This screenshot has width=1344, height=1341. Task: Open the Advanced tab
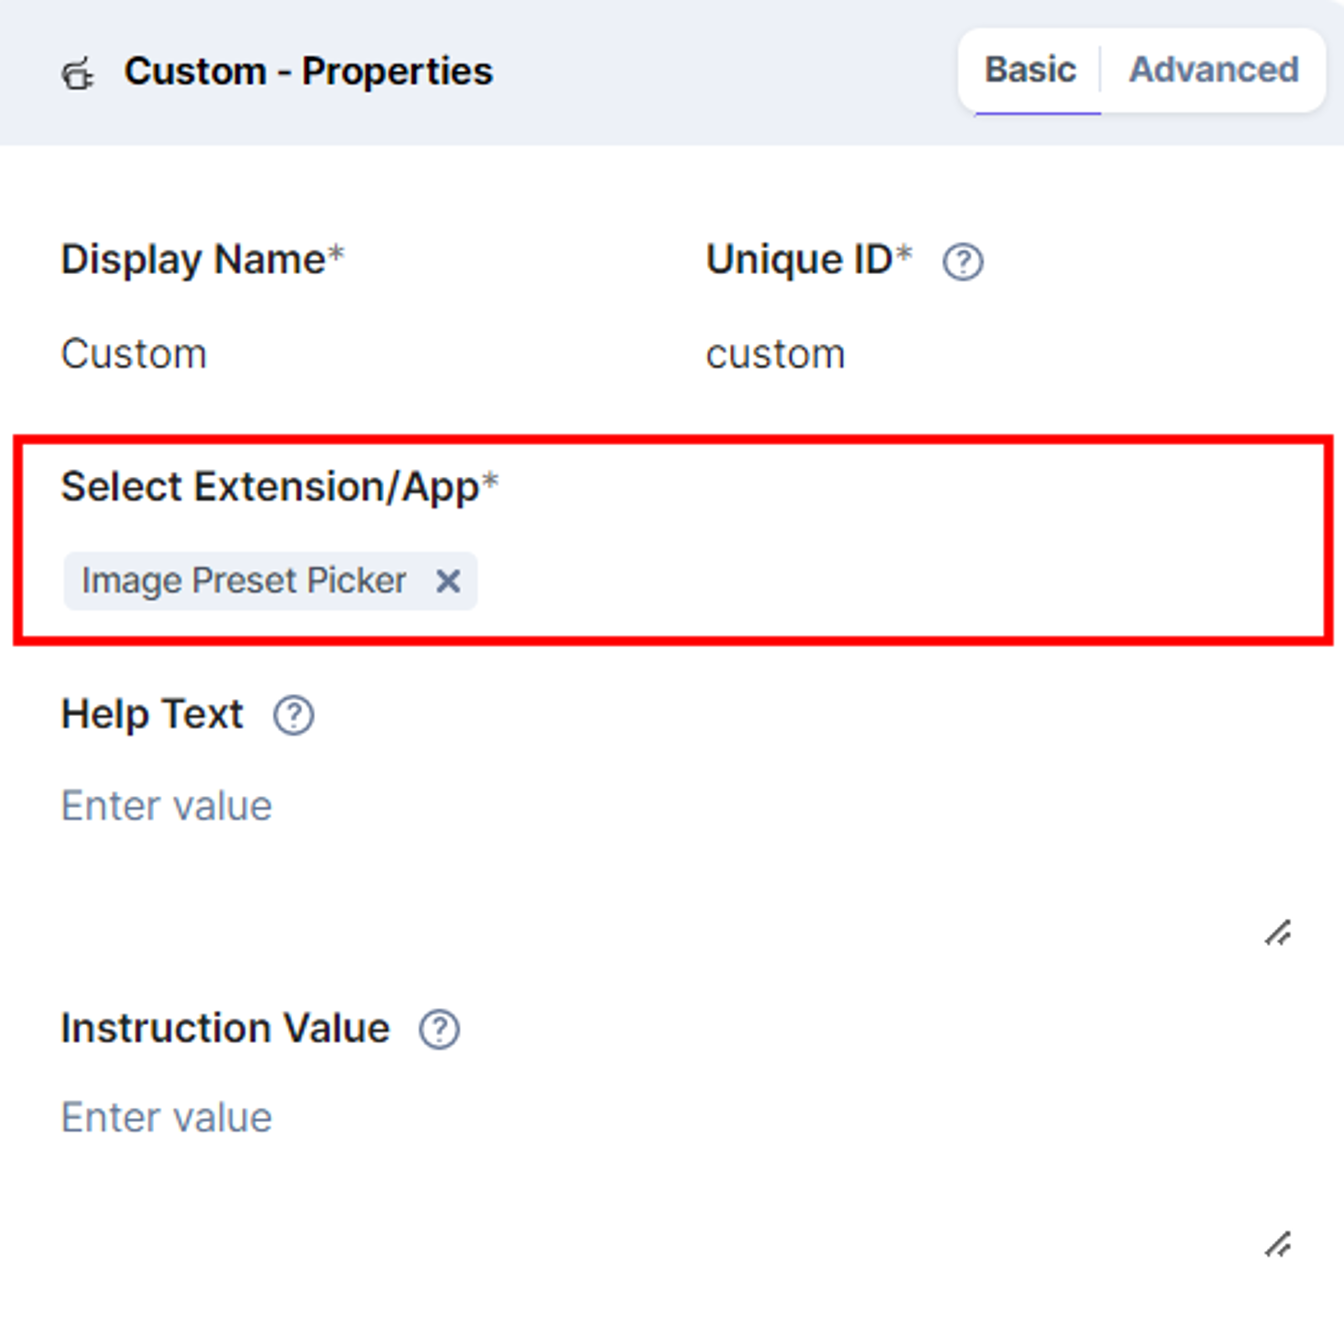[1213, 70]
